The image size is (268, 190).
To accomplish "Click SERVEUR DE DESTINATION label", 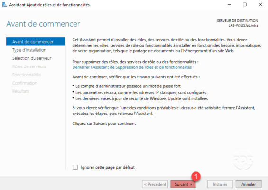I will [x=238, y=21].
